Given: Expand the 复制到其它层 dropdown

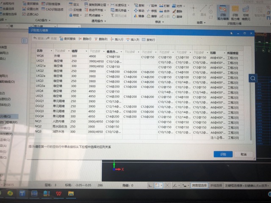Looking at the screenshot, I should pos(108,5).
